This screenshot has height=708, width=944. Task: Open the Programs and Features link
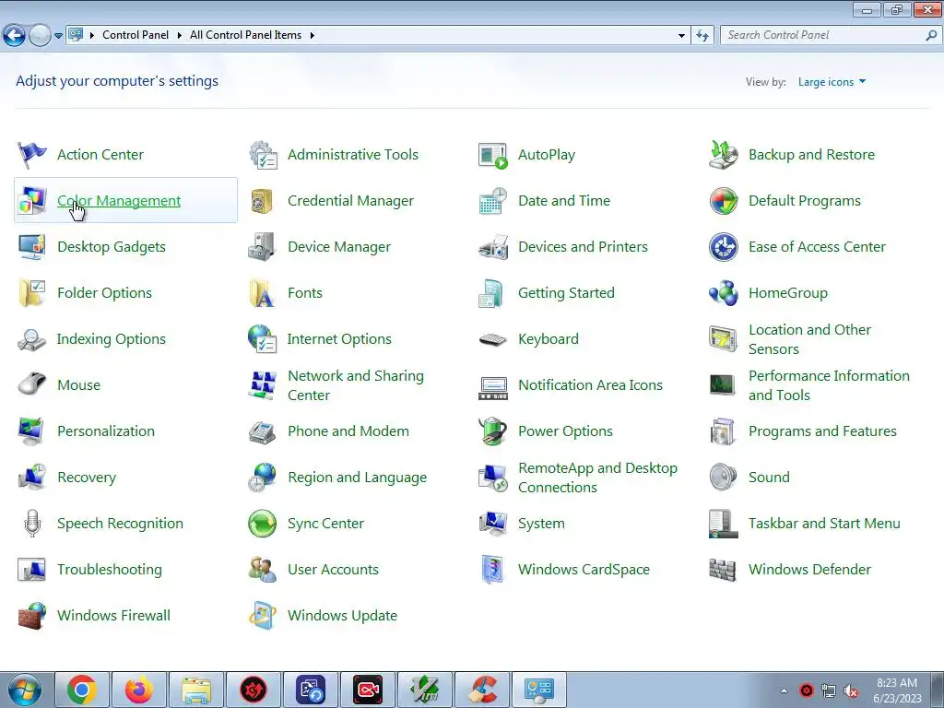pos(822,431)
